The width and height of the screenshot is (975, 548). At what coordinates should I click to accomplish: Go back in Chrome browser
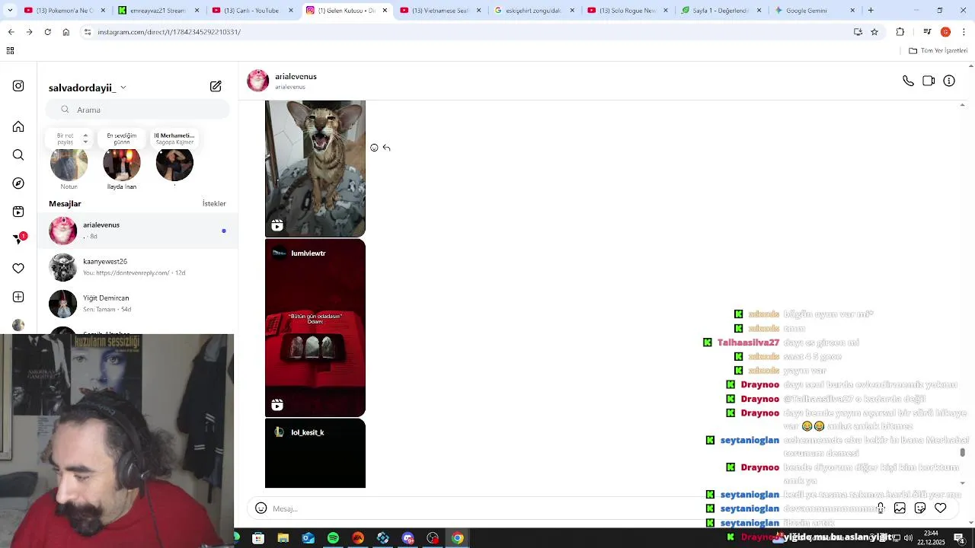(11, 32)
